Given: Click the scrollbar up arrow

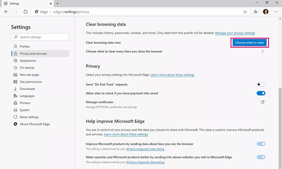Looking at the screenshot, I should click(280, 19).
